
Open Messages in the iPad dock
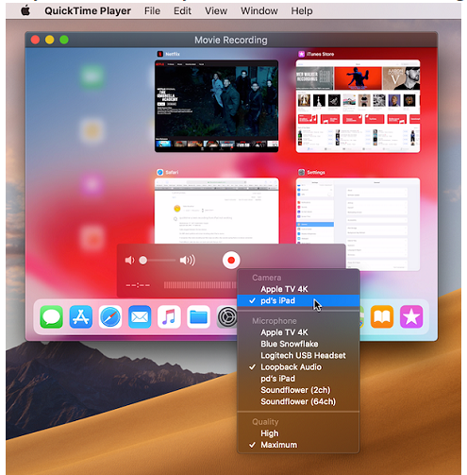point(52,317)
